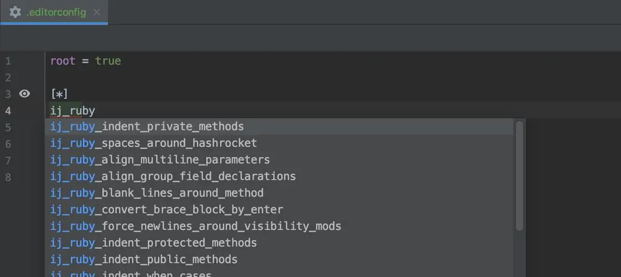The height and width of the screenshot is (277, 621).
Task: Insert ij_ruby_indent_protected_methods completion
Action: 279,243
